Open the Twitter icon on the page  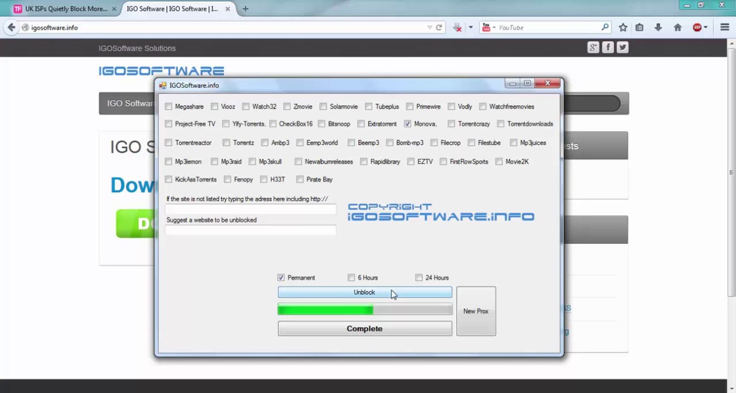622,47
